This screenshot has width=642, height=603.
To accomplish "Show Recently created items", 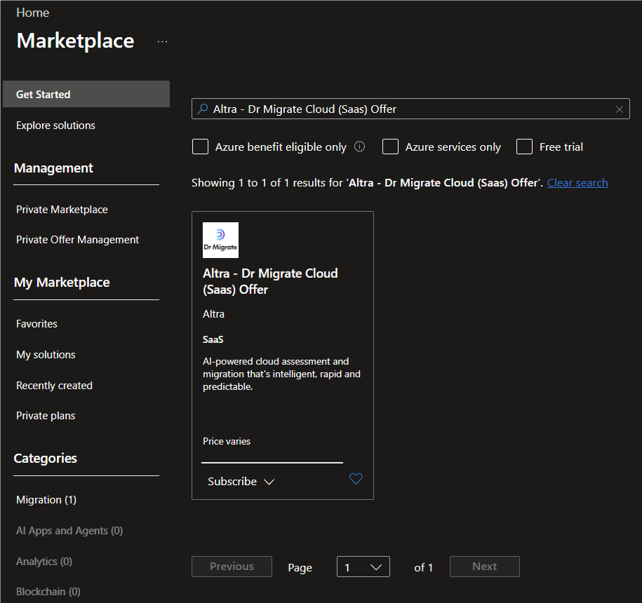I will click(x=54, y=386).
